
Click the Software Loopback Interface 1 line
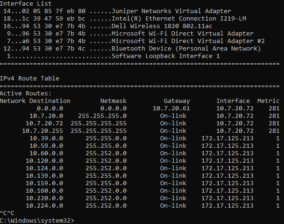coord(114,56)
